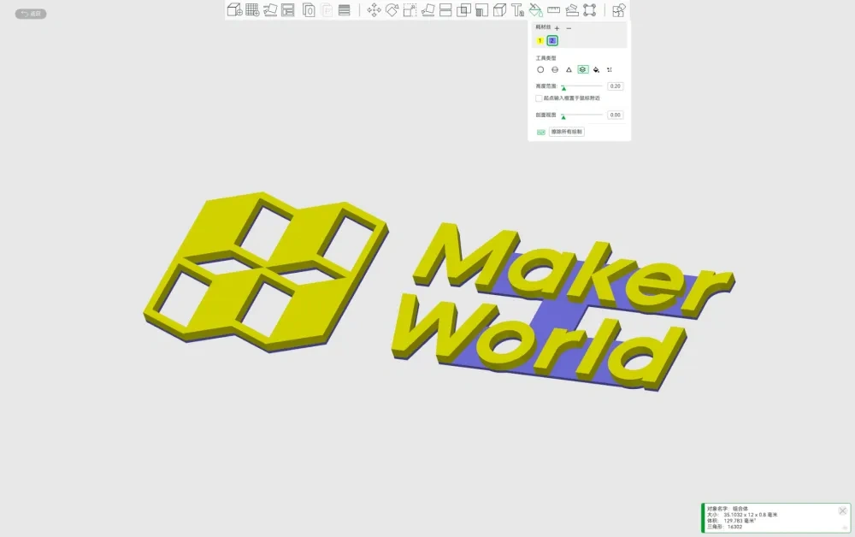855x537 pixels.
Task: Select the height range painting tool type
Action: point(582,69)
